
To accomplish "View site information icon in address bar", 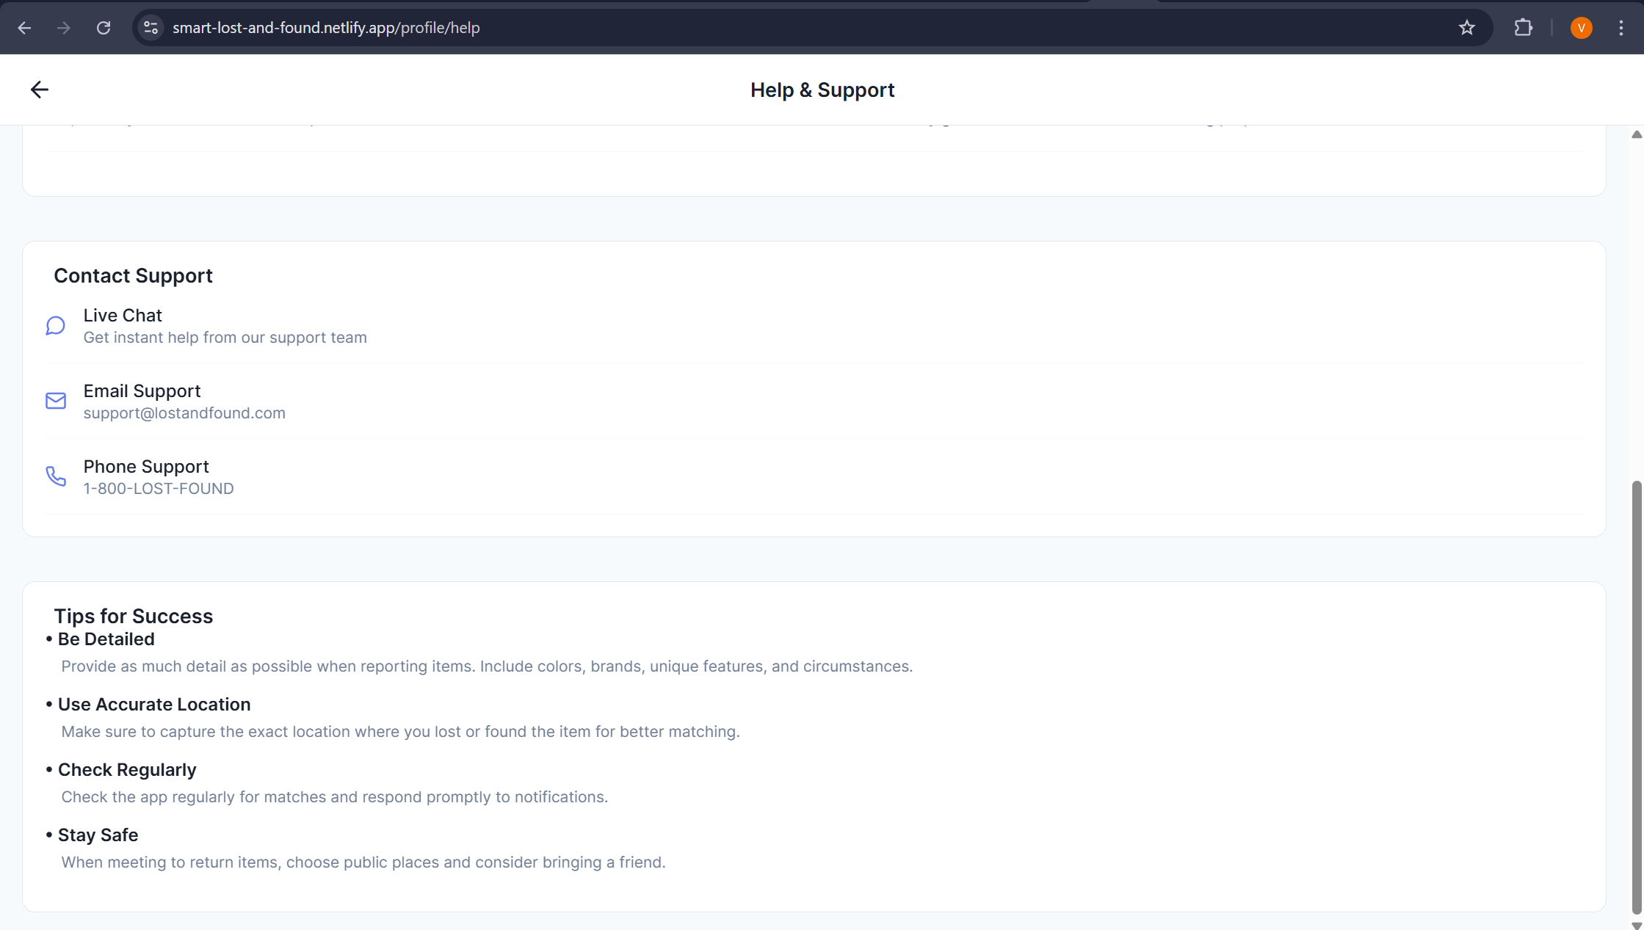I will coord(151,28).
